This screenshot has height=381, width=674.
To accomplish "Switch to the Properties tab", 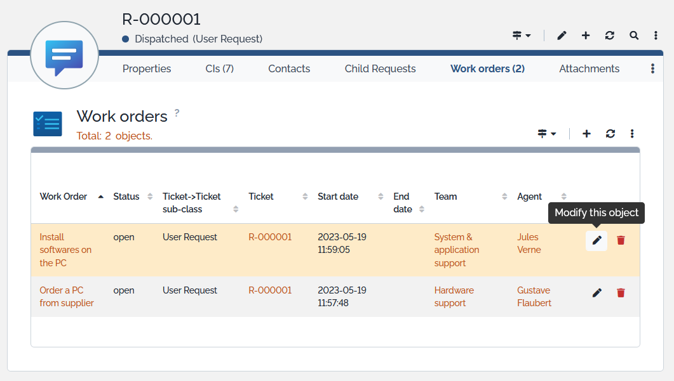I will 147,68.
